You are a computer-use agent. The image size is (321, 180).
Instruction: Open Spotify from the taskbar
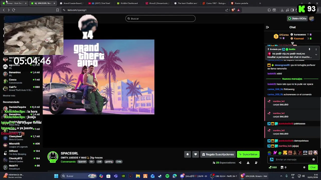tap(167, 176)
